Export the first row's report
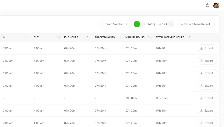The width and height of the screenshot is (224, 127). click(x=207, y=48)
